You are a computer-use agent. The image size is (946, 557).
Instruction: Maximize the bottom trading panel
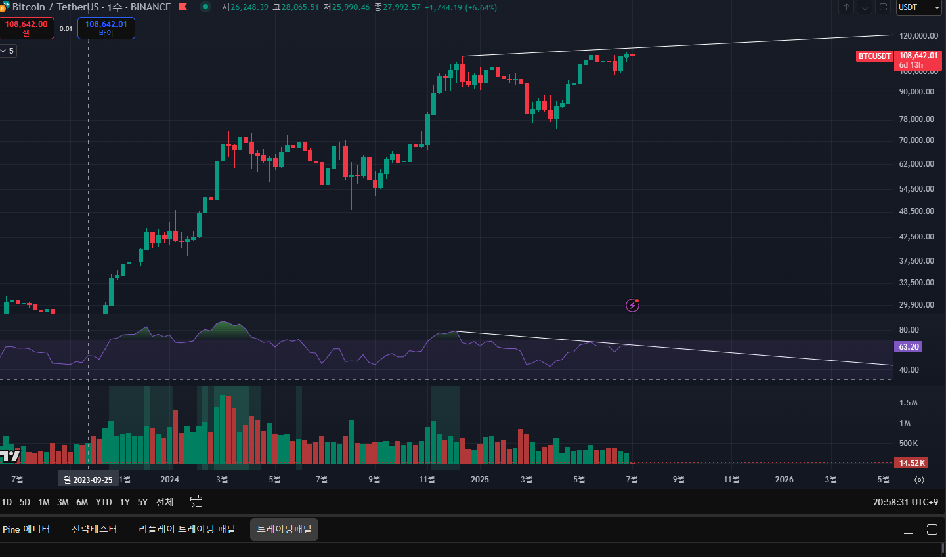932,529
